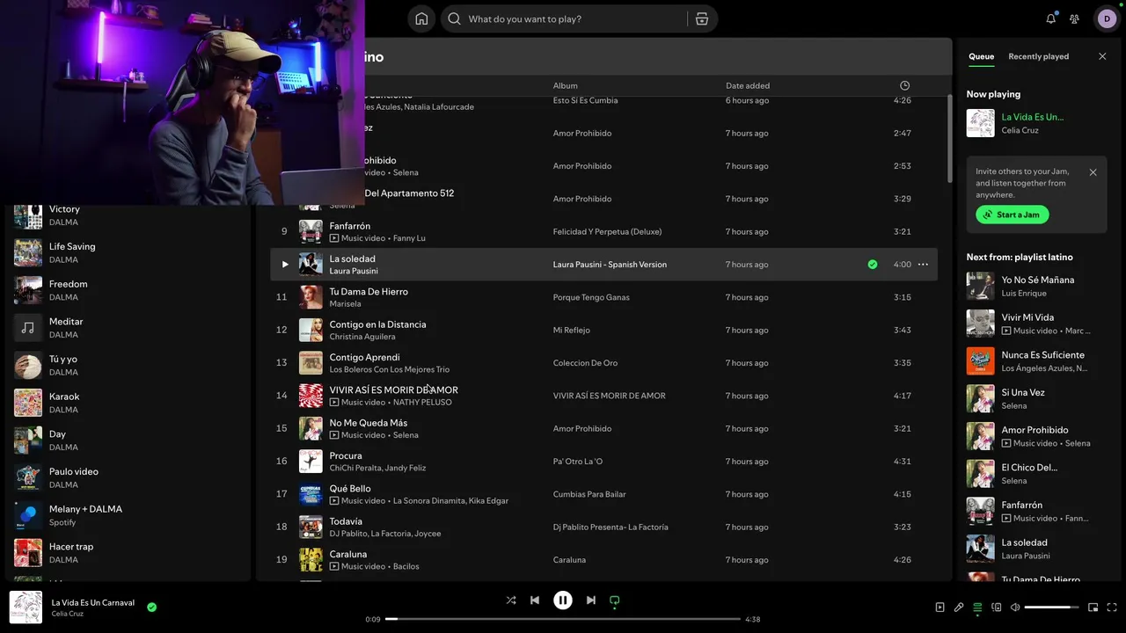Open the Mi Reflejo album link
1126x633 pixels.
[x=571, y=331]
